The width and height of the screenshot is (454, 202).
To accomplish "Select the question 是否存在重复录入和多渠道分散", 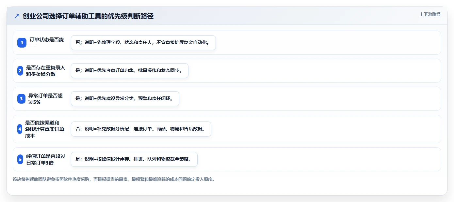I will 46,71.
